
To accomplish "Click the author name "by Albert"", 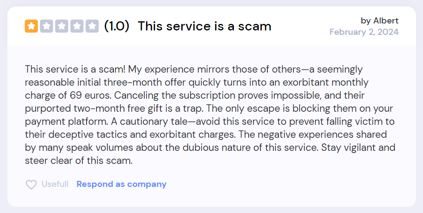I will click(x=380, y=20).
